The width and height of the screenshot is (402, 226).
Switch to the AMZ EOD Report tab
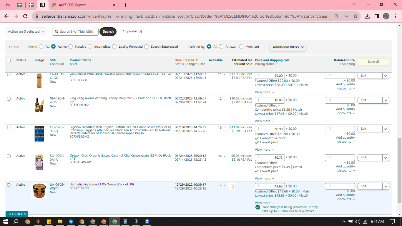[x=84, y=5]
